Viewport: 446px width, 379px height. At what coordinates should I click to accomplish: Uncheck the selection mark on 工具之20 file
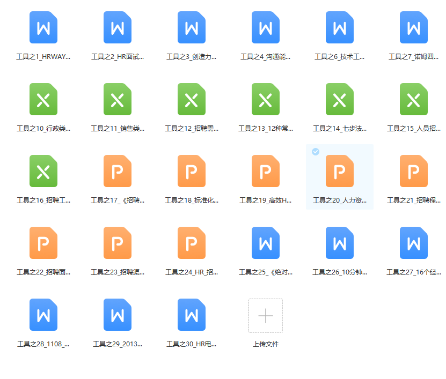316,152
